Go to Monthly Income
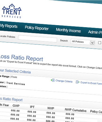This screenshot has height=122, width=102. pos(68,31)
